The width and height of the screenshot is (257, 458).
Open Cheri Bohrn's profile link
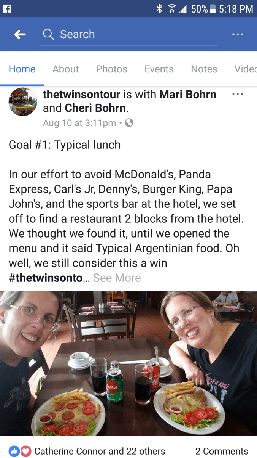tap(95, 108)
